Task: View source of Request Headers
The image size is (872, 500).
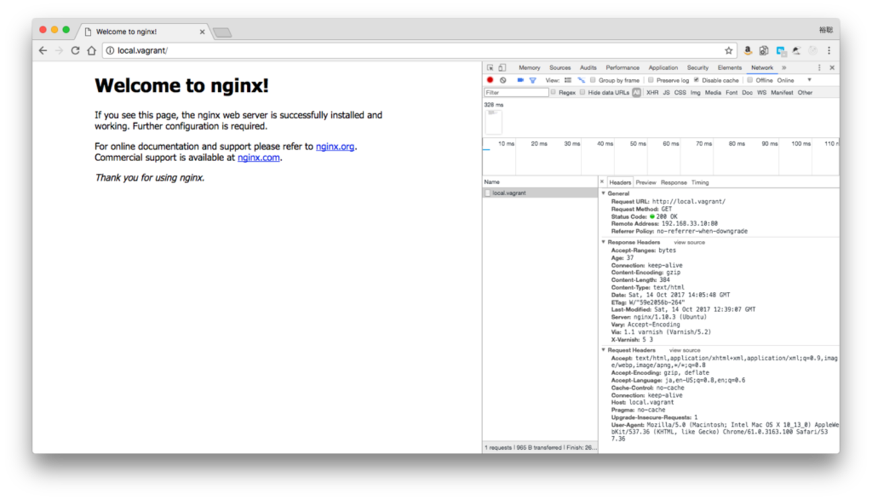Action: pos(684,350)
